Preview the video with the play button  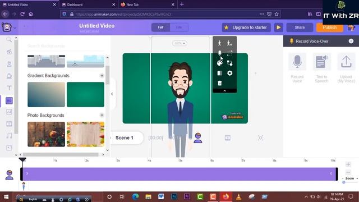coord(278,27)
